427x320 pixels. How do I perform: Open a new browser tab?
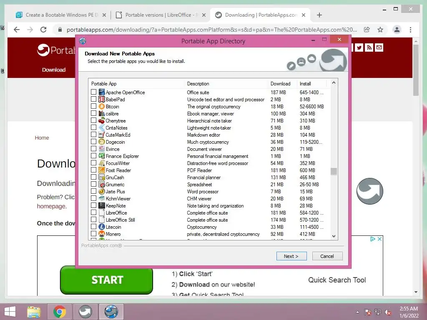tap(319, 15)
